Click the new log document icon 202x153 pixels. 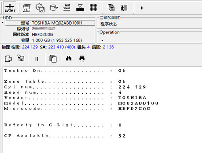pos(8,59)
